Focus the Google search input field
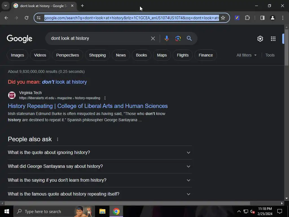Image resolution: width=289 pixels, height=217 pixels. [x=100, y=38]
